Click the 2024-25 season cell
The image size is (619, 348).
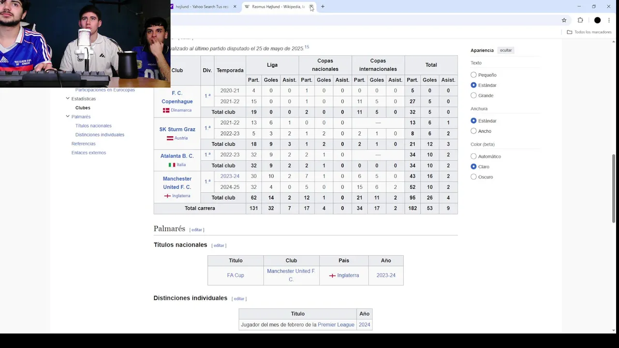[230, 187]
